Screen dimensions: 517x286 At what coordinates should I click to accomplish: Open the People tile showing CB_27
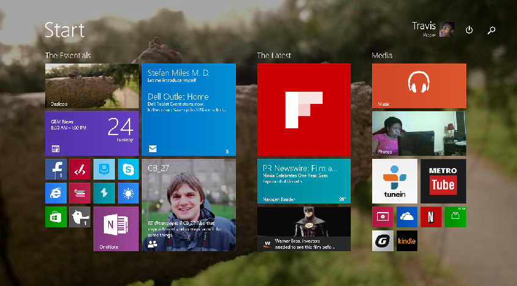point(189,205)
